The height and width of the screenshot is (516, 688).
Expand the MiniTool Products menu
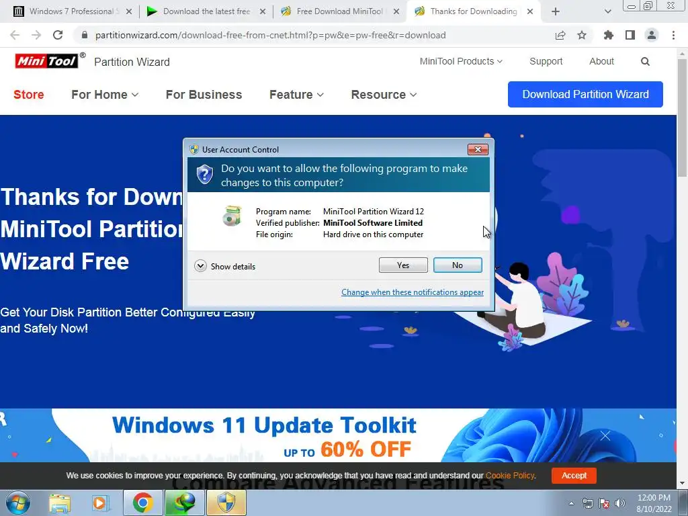pyautogui.click(x=461, y=61)
